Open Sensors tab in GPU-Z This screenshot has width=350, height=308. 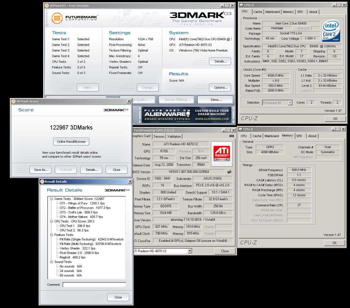pos(159,136)
